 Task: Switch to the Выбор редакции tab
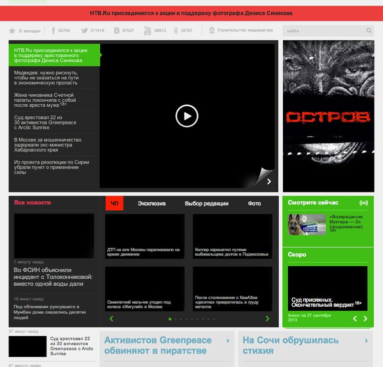206,203
